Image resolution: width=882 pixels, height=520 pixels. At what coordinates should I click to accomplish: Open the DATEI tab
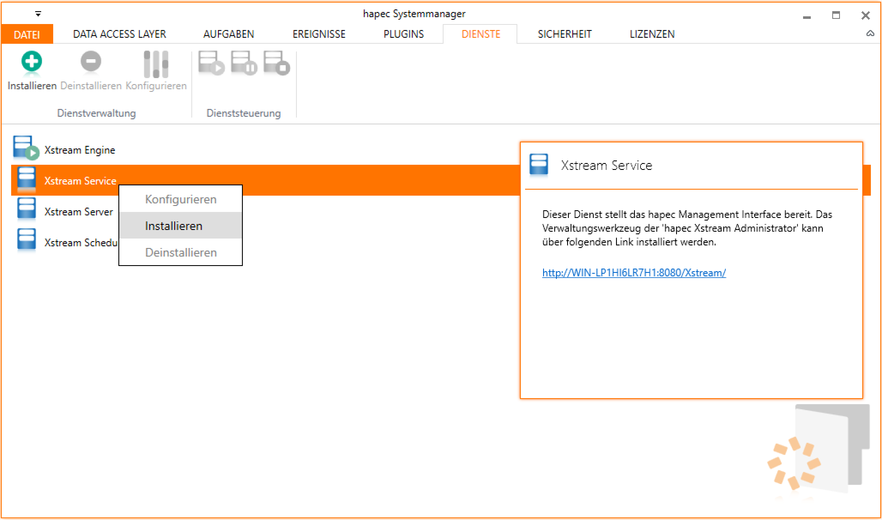pyautogui.click(x=27, y=34)
